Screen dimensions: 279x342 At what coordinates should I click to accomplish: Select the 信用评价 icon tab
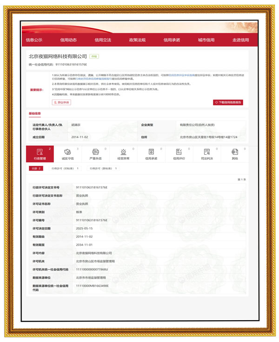[179, 154]
